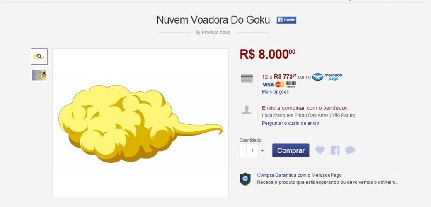
Task: Open the speech bubble question icon
Action: click(x=350, y=150)
